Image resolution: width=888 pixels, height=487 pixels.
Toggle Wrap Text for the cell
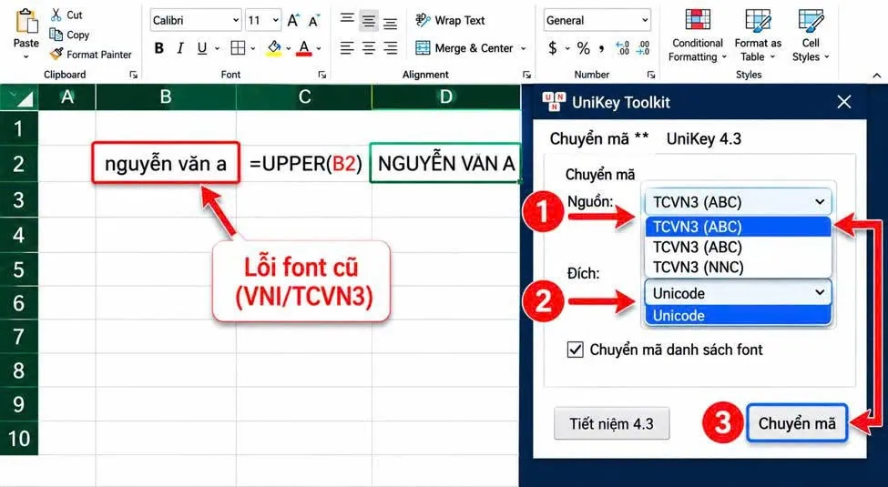tap(450, 20)
